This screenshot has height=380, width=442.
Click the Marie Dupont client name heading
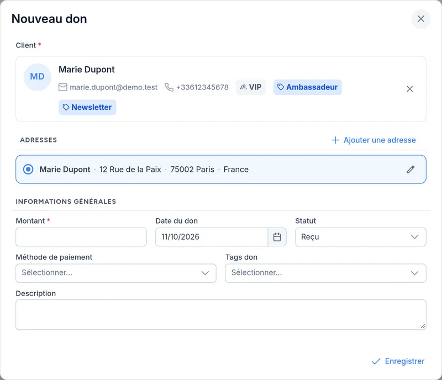pyautogui.click(x=87, y=70)
